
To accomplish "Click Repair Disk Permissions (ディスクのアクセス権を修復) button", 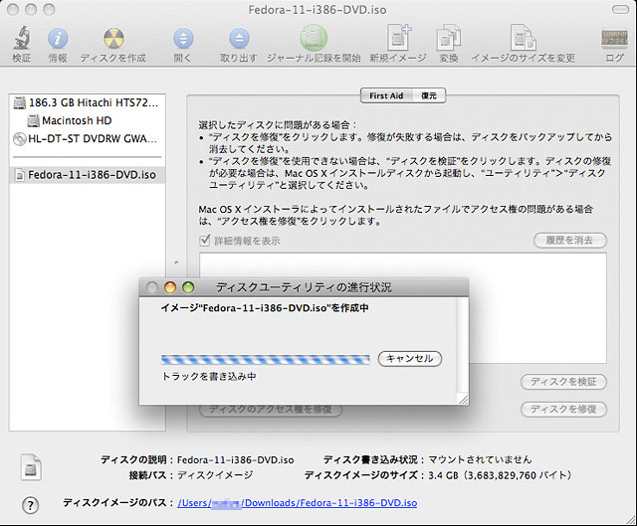I will 271,409.
